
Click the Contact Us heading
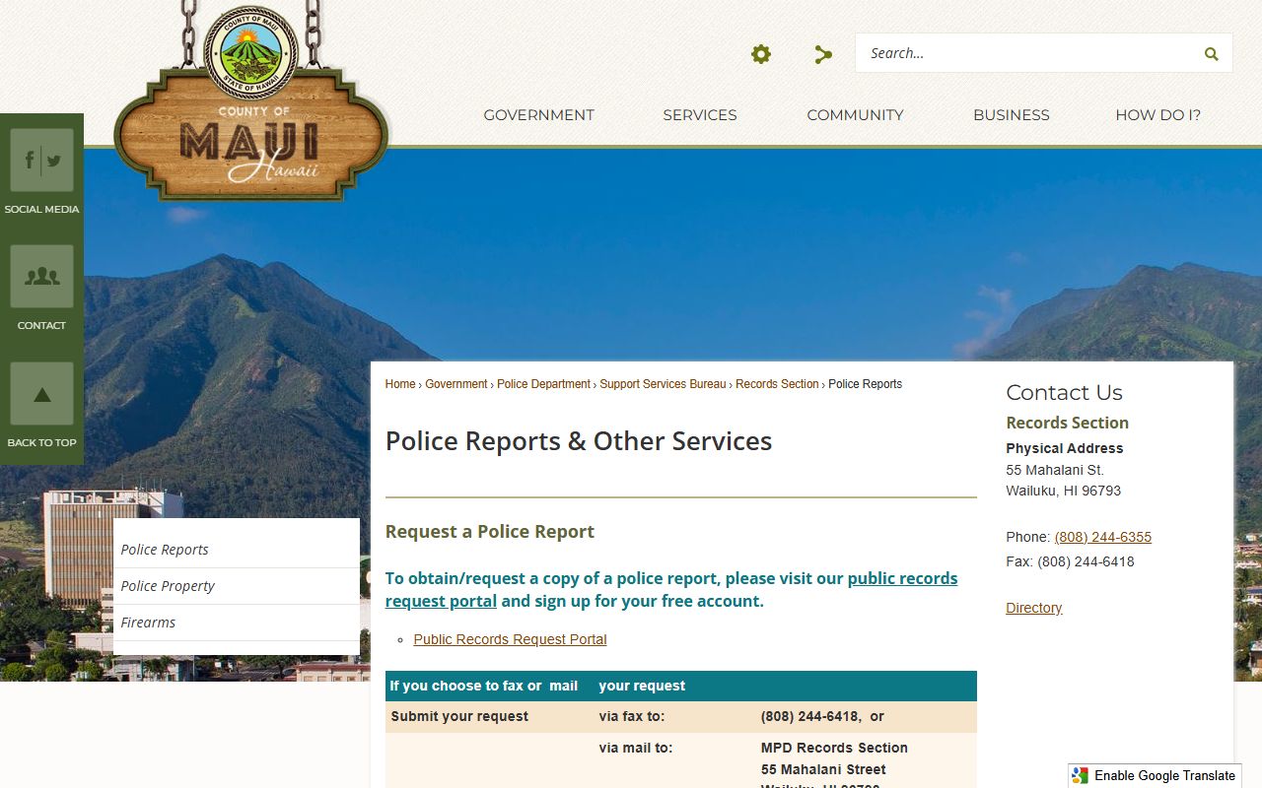[1064, 392]
